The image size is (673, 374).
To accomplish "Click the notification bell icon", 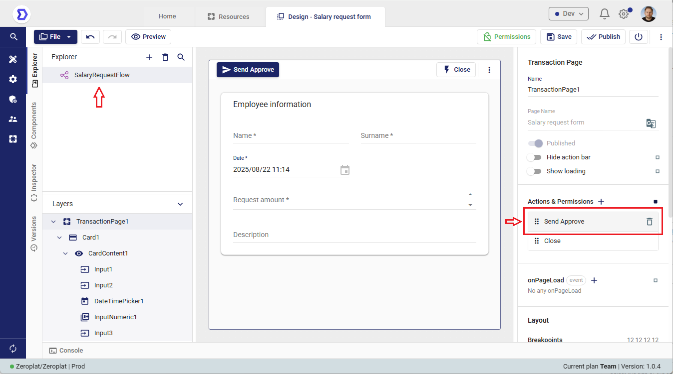I will click(x=605, y=14).
